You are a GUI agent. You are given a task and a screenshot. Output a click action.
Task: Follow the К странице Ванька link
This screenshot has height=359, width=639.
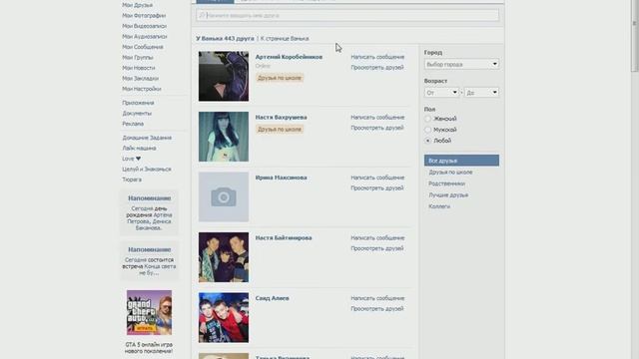point(285,39)
